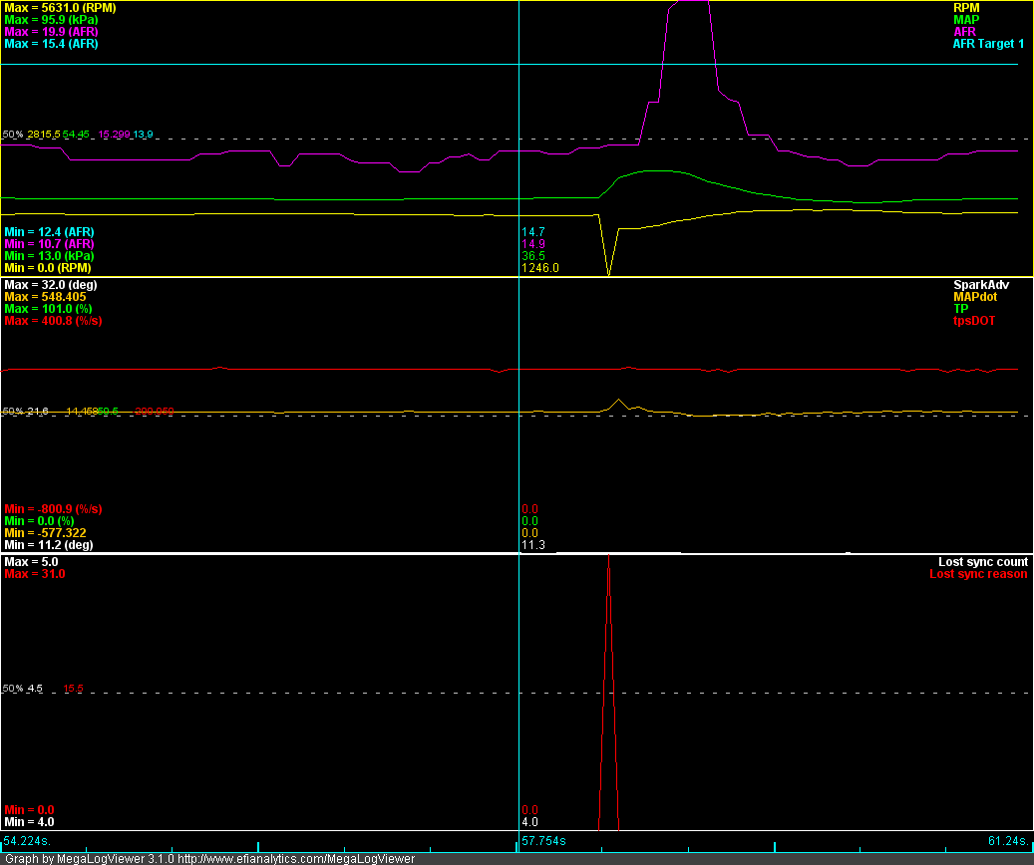Click the 1246.0 RPM cursor value
Image resolution: width=1034 pixels, height=865 pixels.
(x=540, y=268)
